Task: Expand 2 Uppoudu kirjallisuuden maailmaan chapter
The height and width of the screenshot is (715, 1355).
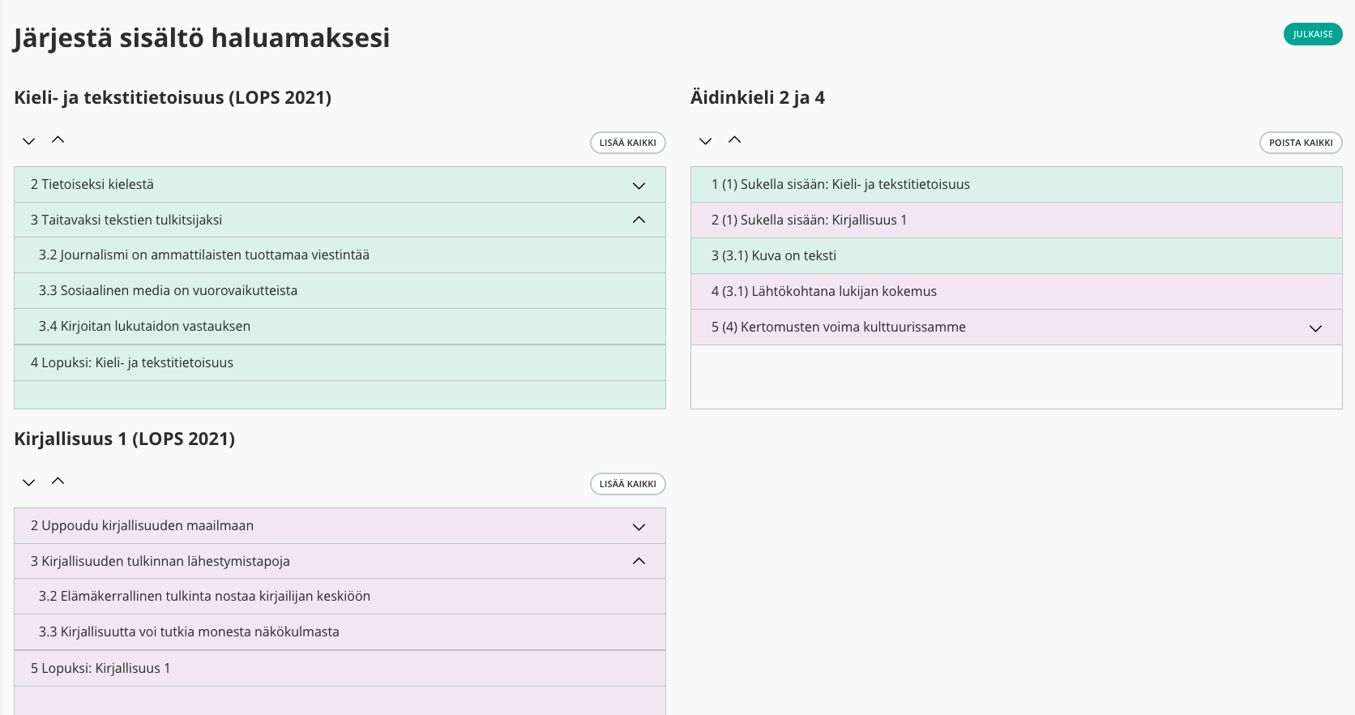Action: click(x=639, y=527)
